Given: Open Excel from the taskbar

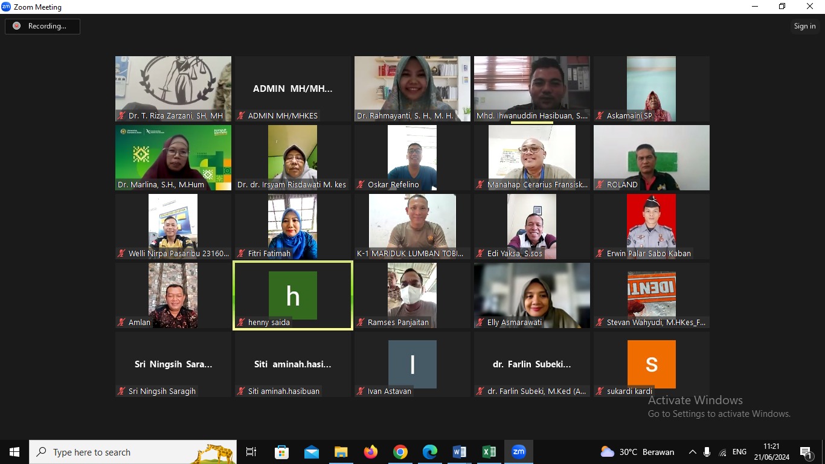Looking at the screenshot, I should 489,452.
